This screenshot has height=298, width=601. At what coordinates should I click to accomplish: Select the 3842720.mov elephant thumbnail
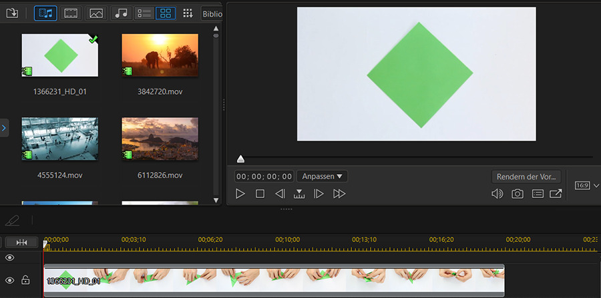[x=160, y=55]
